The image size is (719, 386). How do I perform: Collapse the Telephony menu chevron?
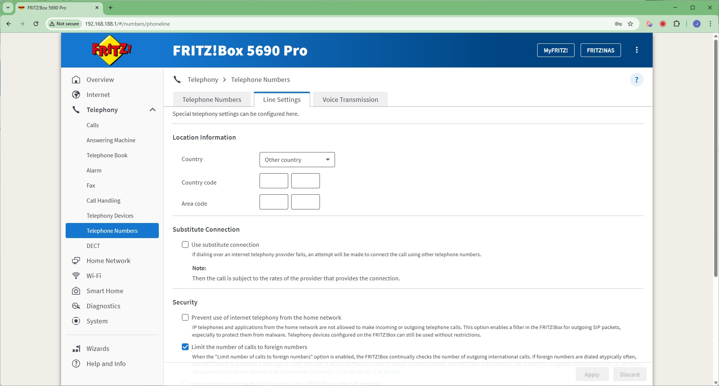coord(152,110)
